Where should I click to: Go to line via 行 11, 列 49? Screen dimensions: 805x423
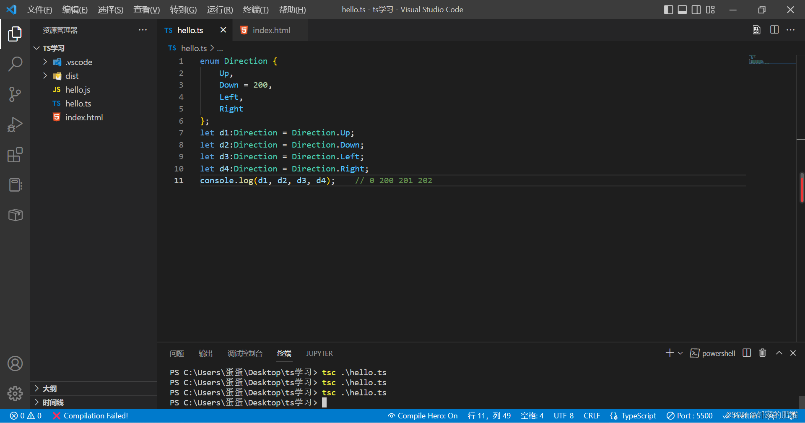pos(489,416)
